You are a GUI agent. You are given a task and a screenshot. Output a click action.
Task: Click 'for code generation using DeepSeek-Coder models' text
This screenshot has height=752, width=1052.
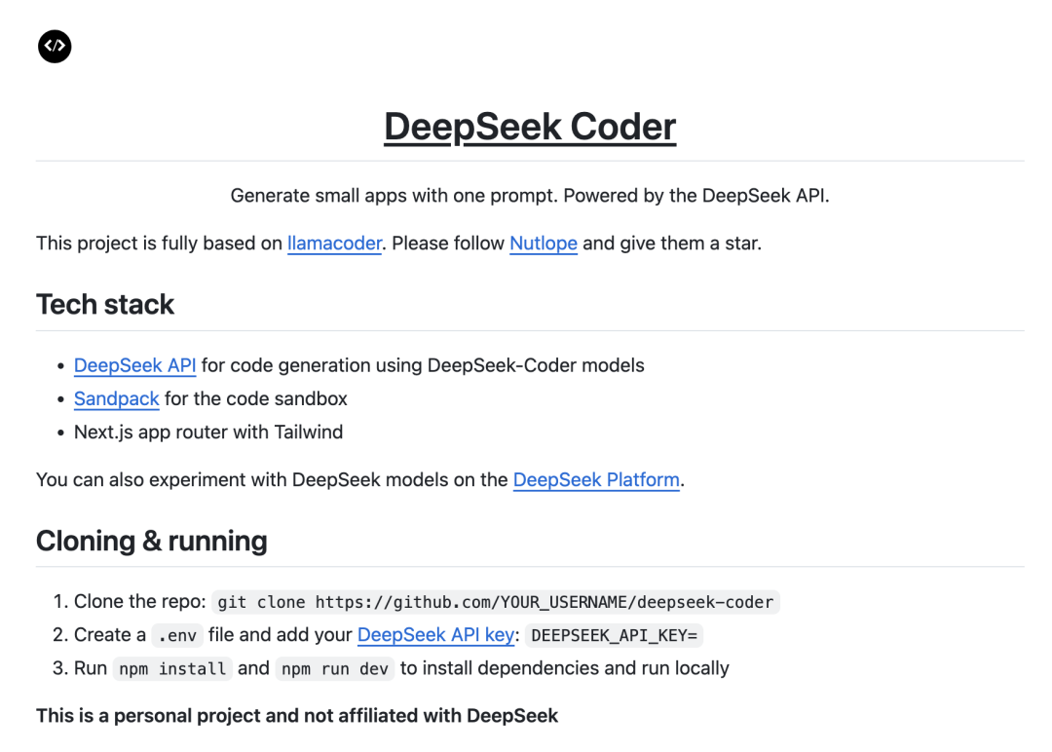point(423,365)
